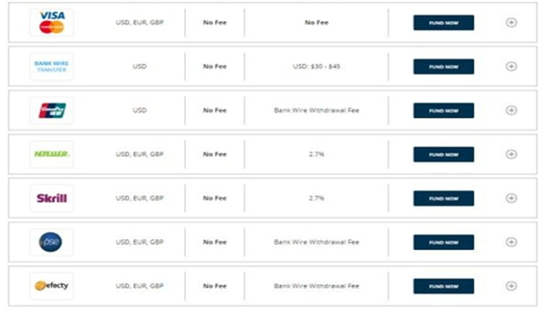The image size is (541, 309).
Task: Select Fund Now in the Efecty row
Action: coord(443,286)
